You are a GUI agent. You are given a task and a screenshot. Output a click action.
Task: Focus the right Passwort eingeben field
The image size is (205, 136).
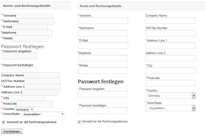[x=103, y=94]
